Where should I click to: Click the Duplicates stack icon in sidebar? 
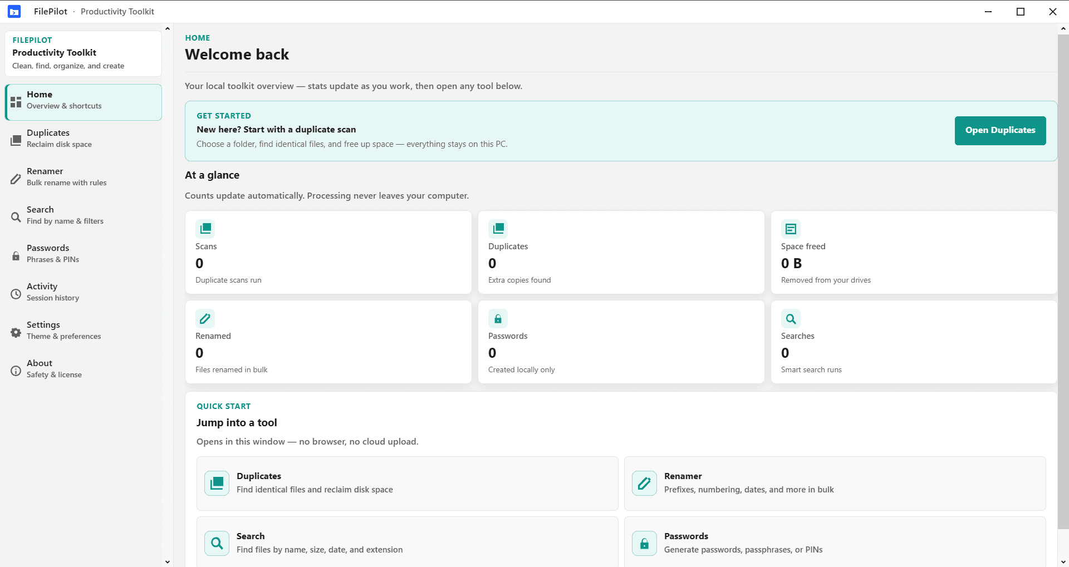click(x=16, y=141)
